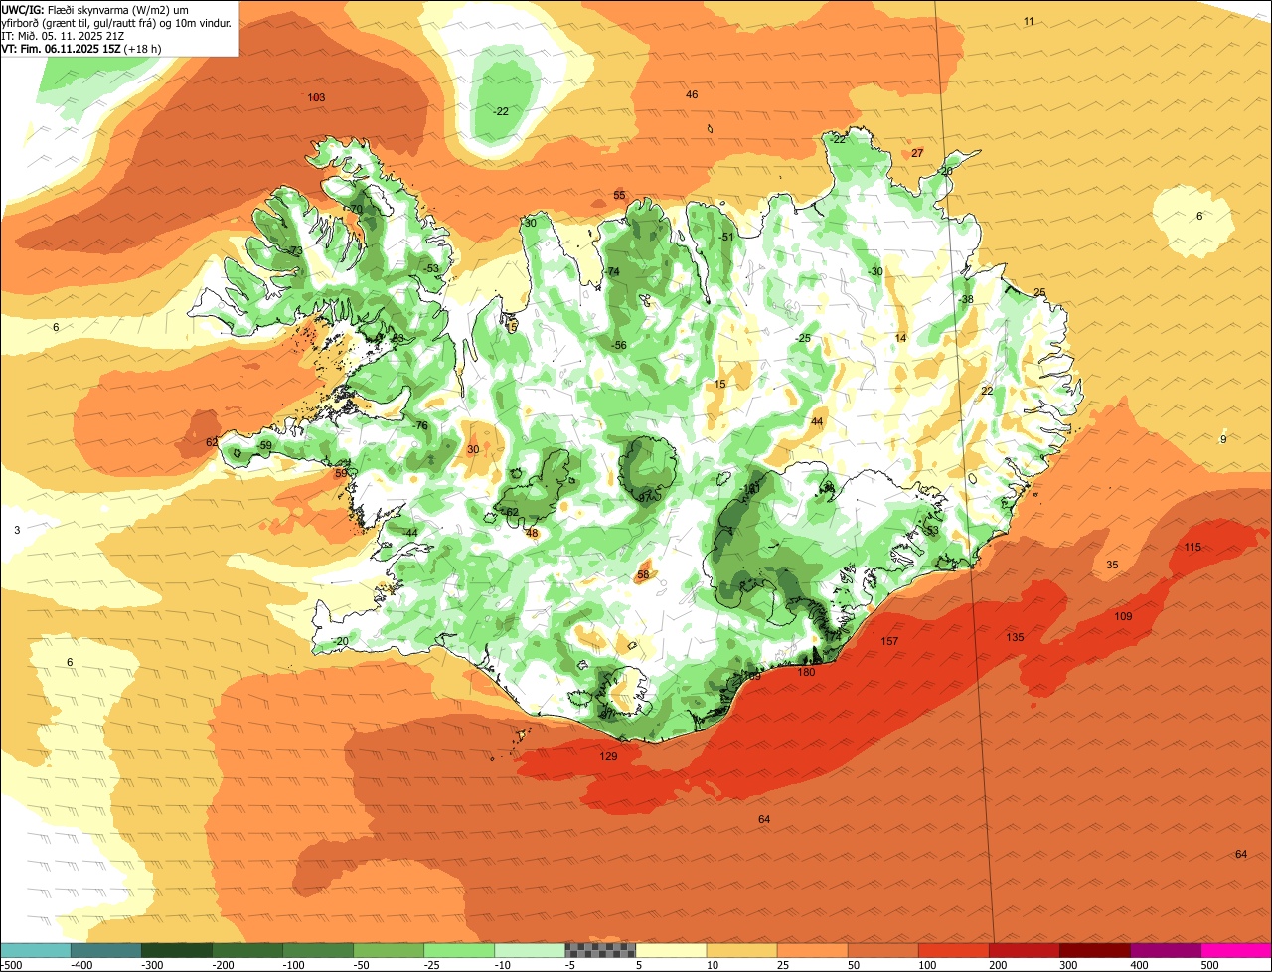1272x972 pixels.
Task: Select the 129 value label near the south coast
Action: tap(609, 757)
